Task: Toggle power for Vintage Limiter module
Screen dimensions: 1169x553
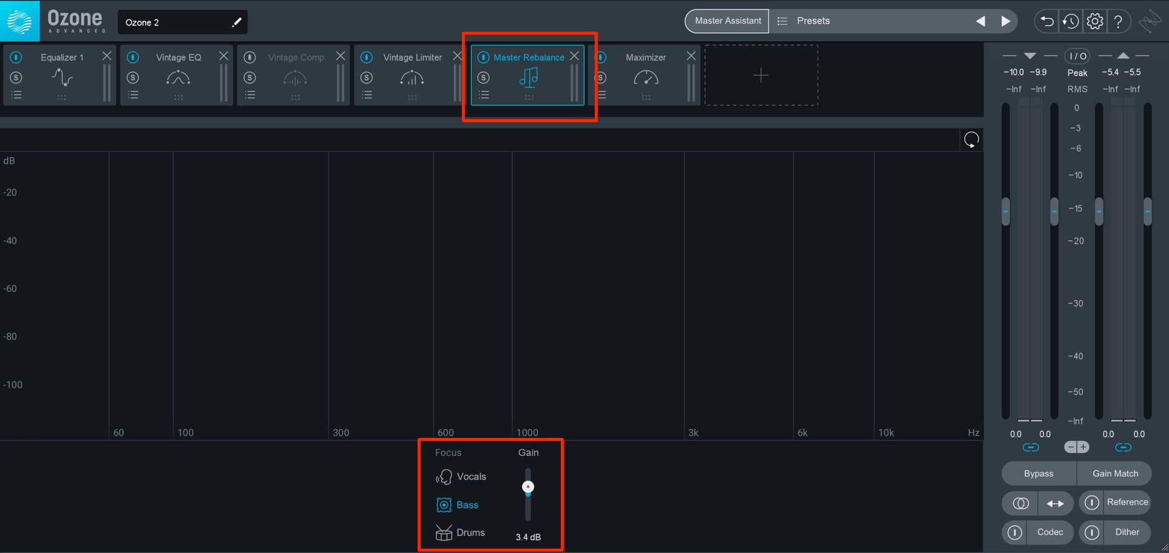Action: (x=367, y=57)
